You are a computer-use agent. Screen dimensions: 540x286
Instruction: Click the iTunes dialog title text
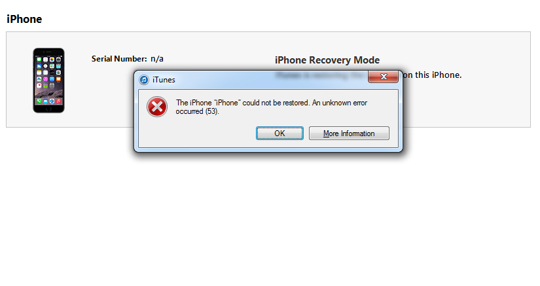point(164,80)
